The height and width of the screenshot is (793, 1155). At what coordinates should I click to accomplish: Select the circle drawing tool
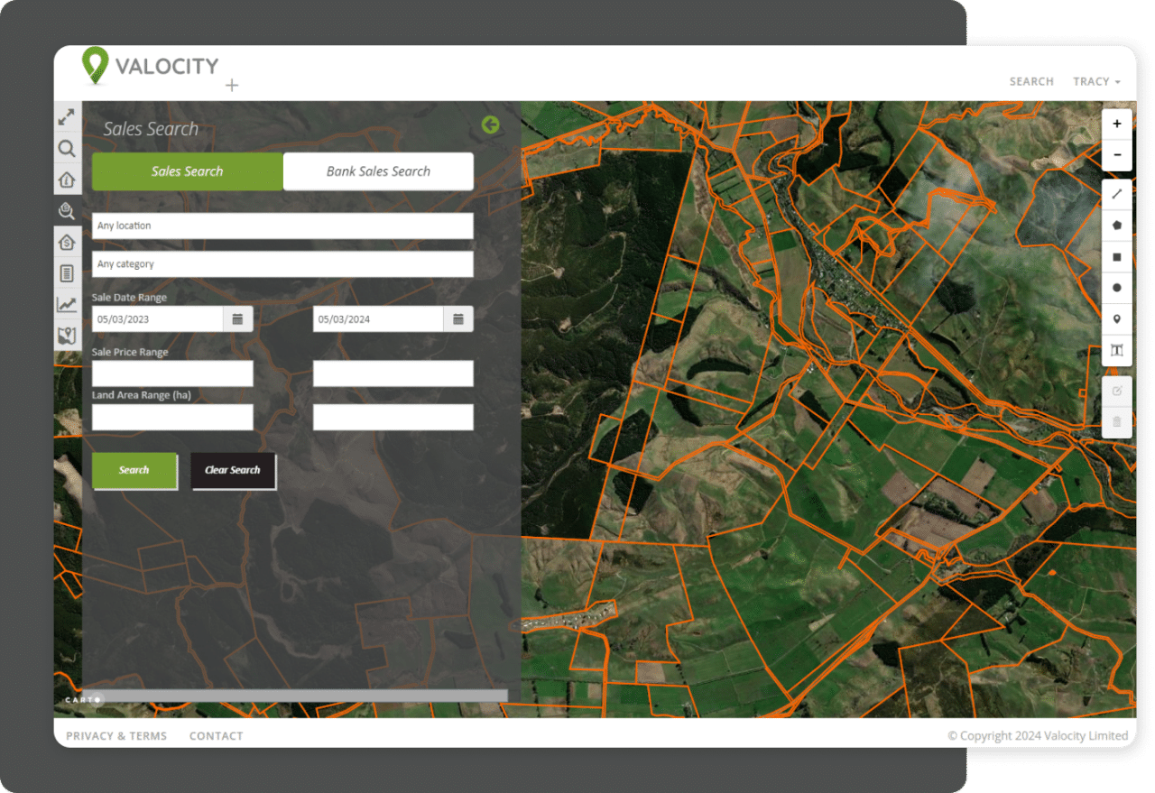pyautogui.click(x=1116, y=289)
